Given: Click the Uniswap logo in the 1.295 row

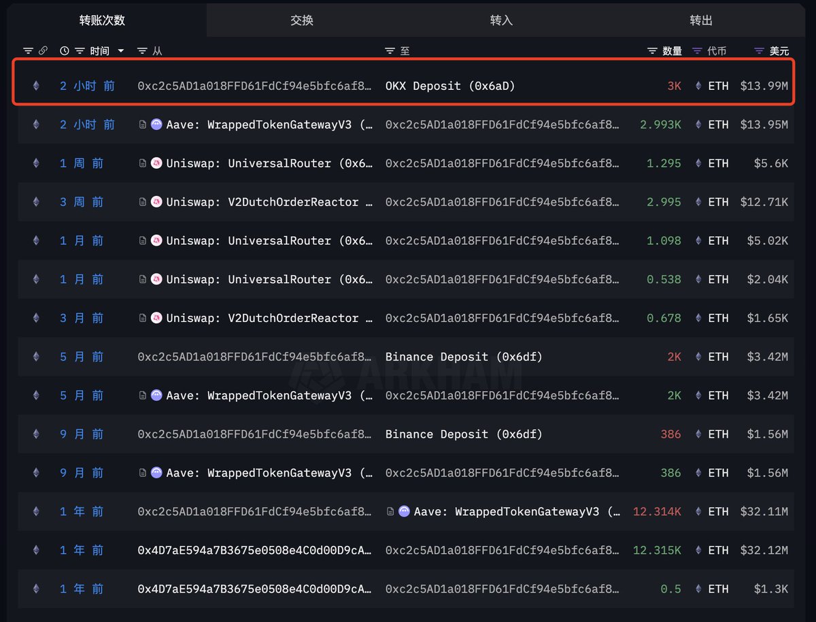Looking at the screenshot, I should click(156, 163).
